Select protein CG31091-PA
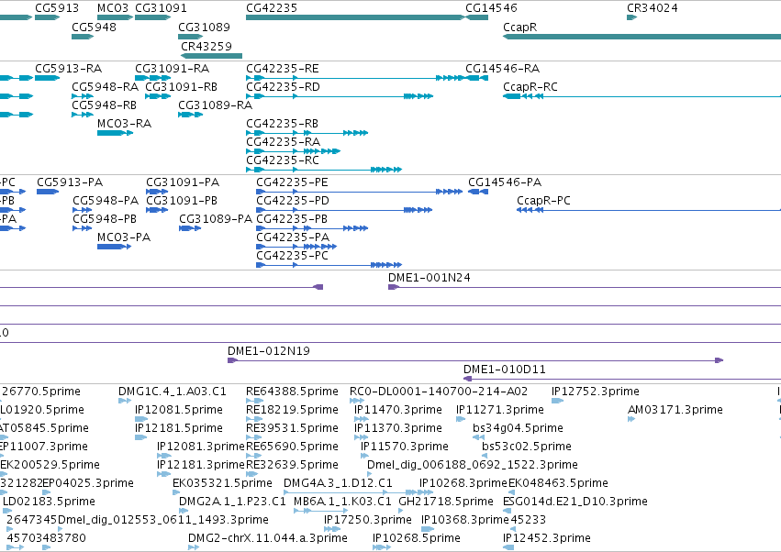The width and height of the screenshot is (781, 552). [158, 192]
